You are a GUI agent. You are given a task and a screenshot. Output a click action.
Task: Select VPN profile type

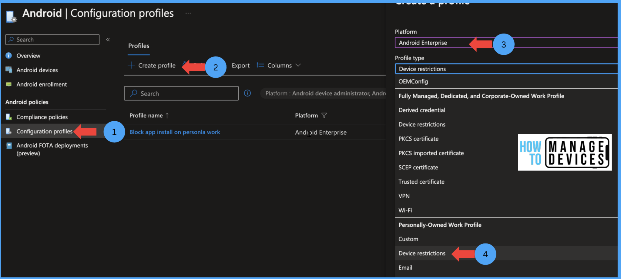point(404,196)
